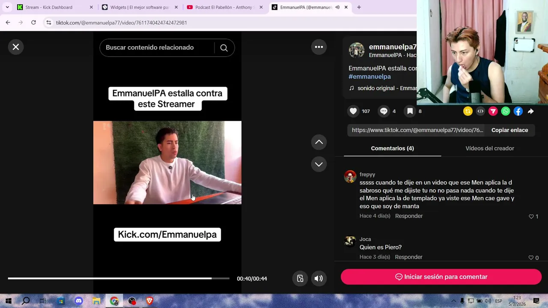The width and height of the screenshot is (548, 308).
Task: Share video to Facebook
Action: pos(518,111)
